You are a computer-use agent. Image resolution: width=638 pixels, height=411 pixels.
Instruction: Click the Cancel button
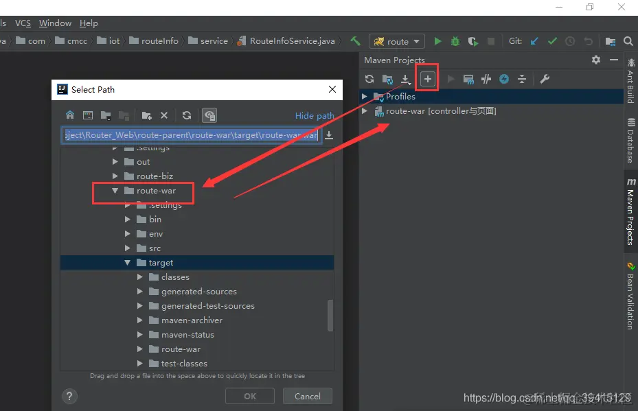pos(308,396)
